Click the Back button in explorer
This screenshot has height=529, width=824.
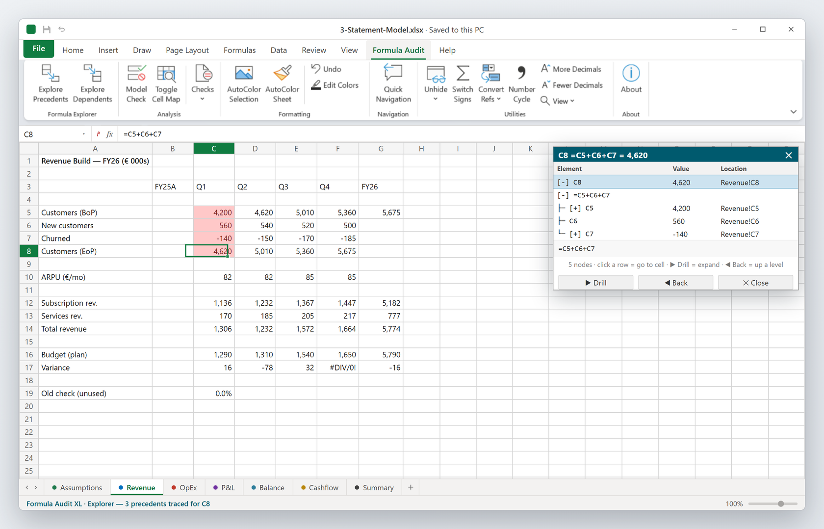(x=675, y=283)
